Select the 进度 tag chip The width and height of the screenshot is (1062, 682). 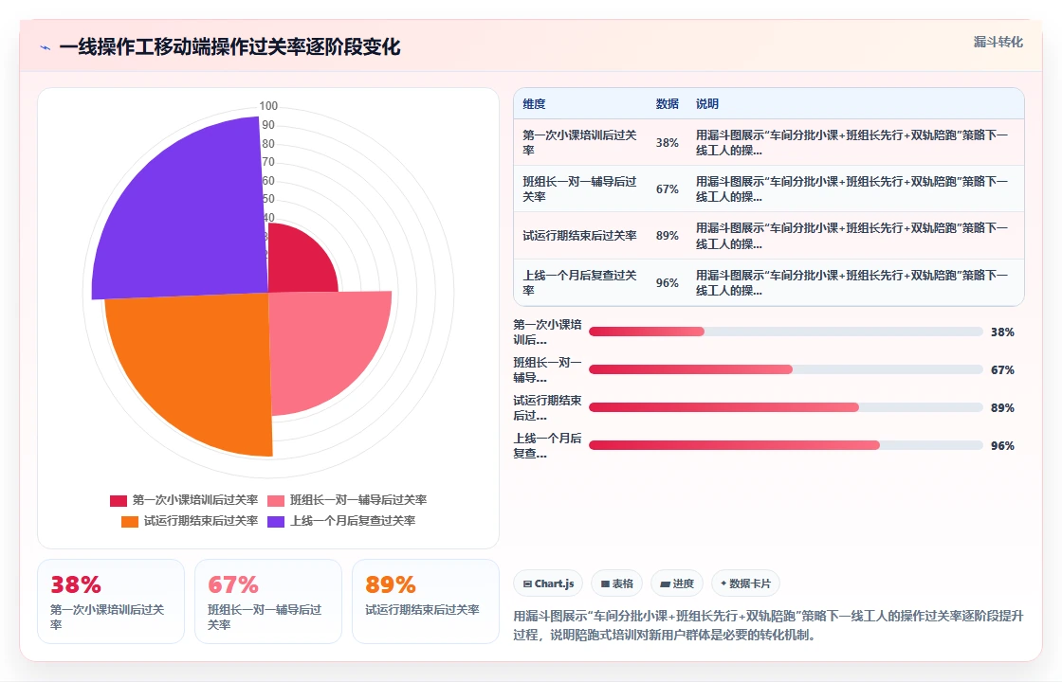(677, 583)
